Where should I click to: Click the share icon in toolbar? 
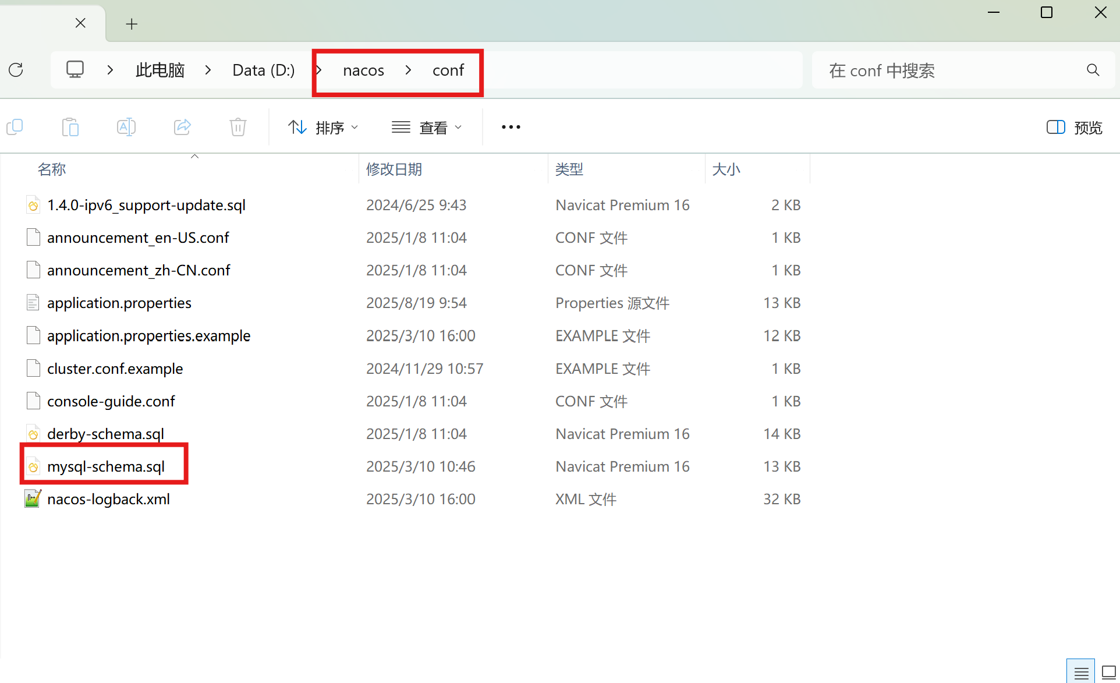pos(182,127)
